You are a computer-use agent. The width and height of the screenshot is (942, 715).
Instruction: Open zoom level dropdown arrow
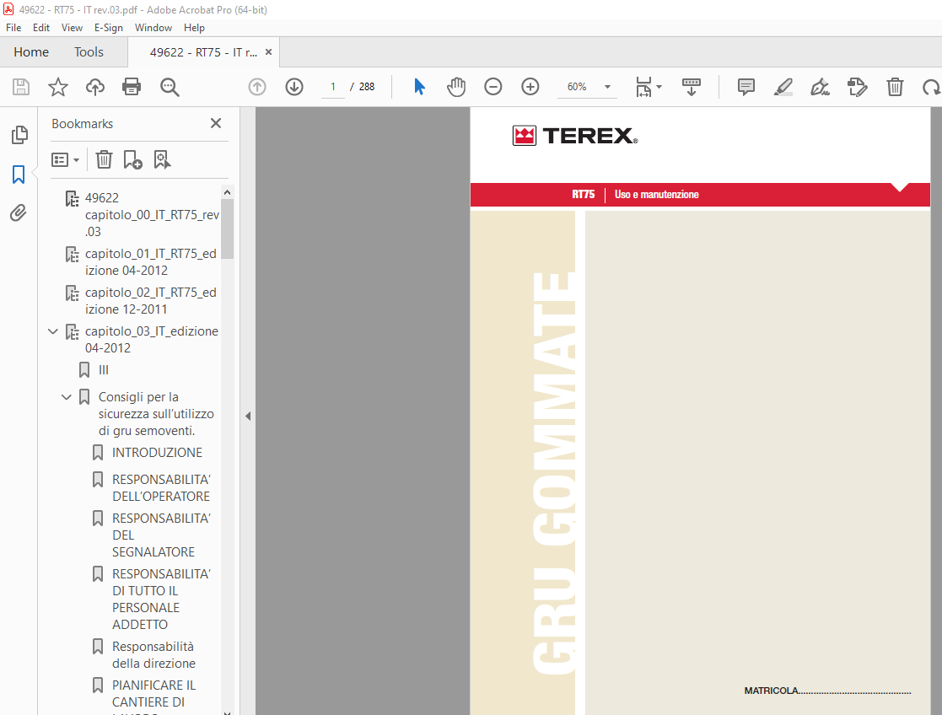607,87
